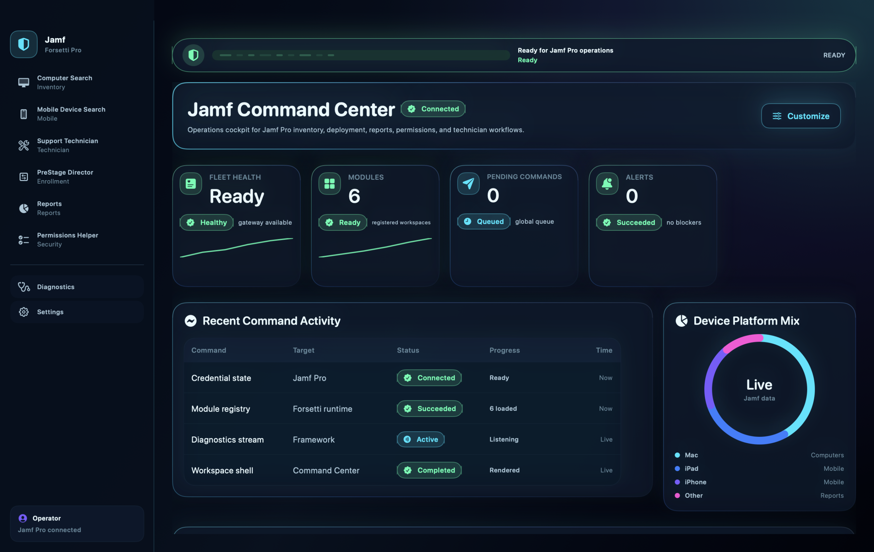Go to PreStage Director enrollment
Screen dimensions: 874x552
(77, 177)
